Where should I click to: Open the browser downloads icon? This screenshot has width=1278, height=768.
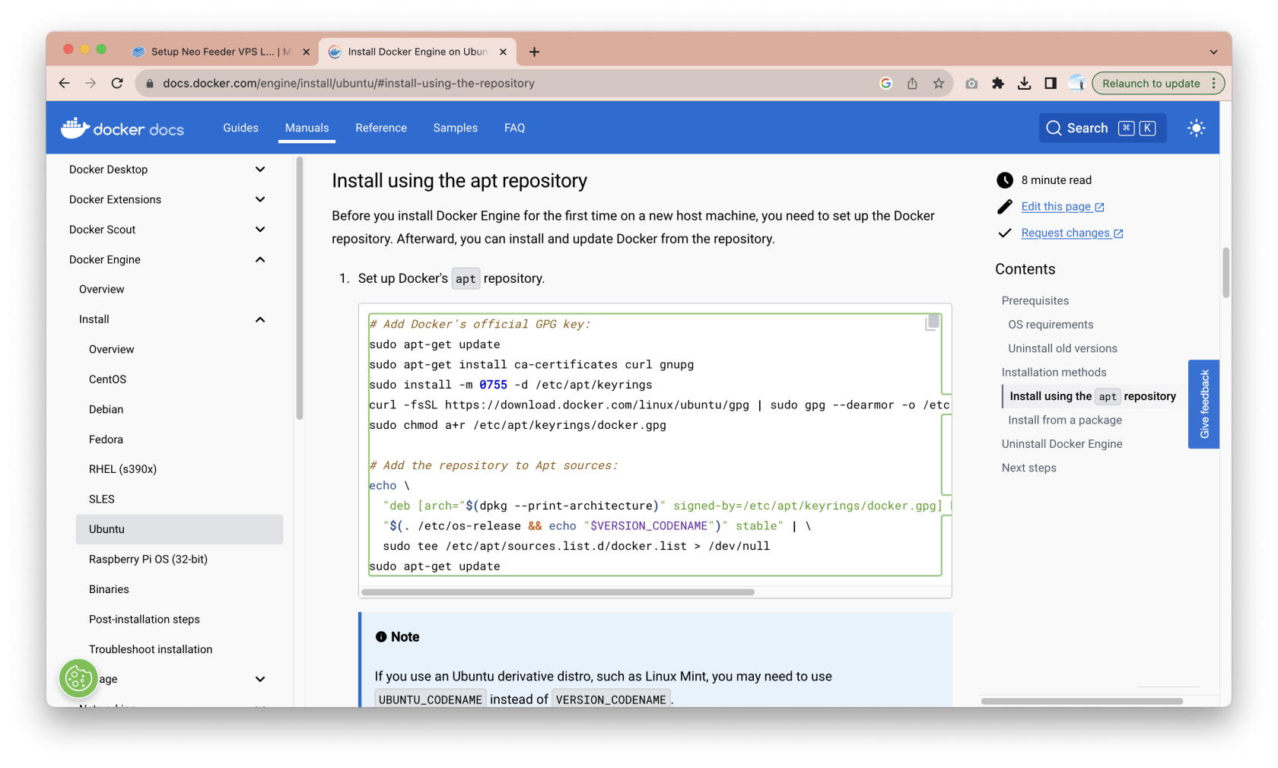[1025, 84]
